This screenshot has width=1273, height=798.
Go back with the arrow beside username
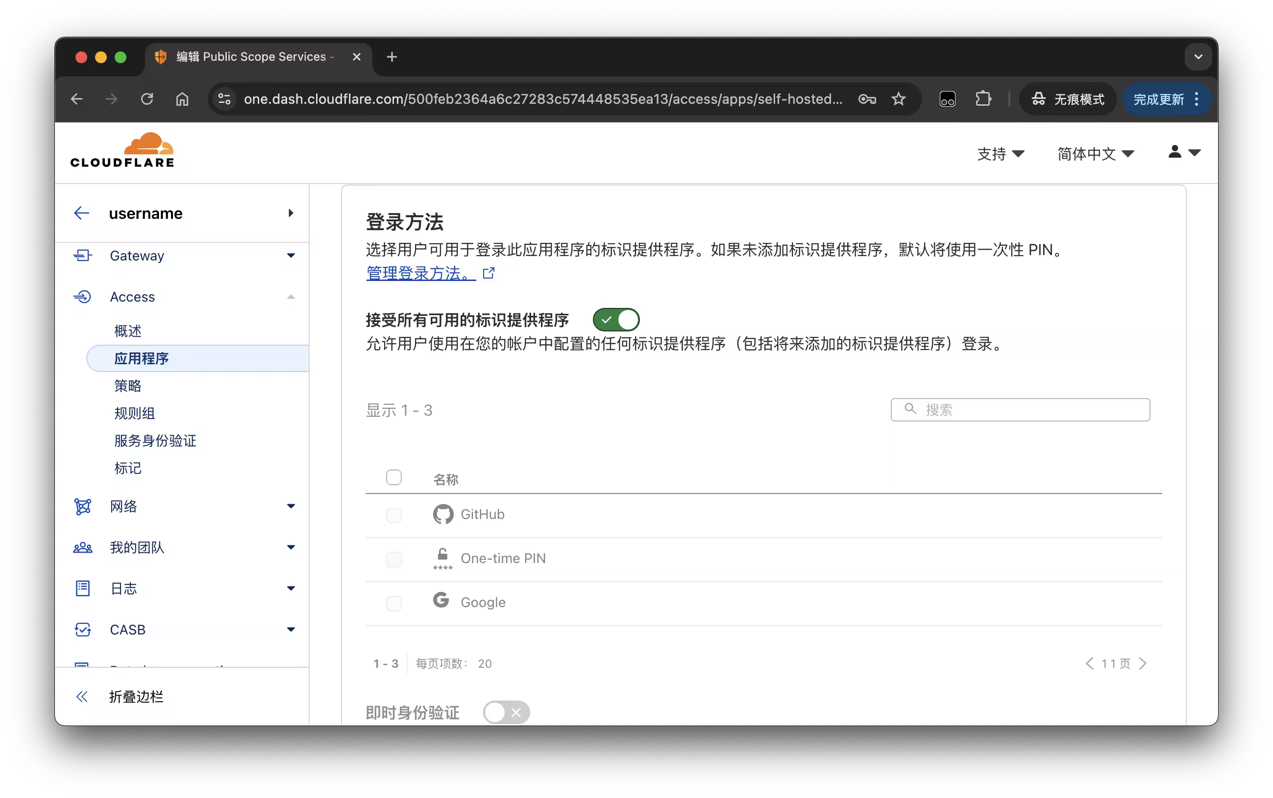coord(81,212)
